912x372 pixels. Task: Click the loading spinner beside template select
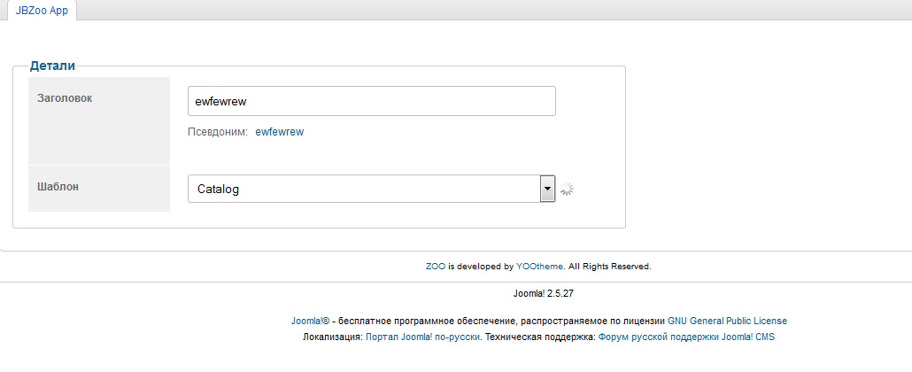coord(568,189)
